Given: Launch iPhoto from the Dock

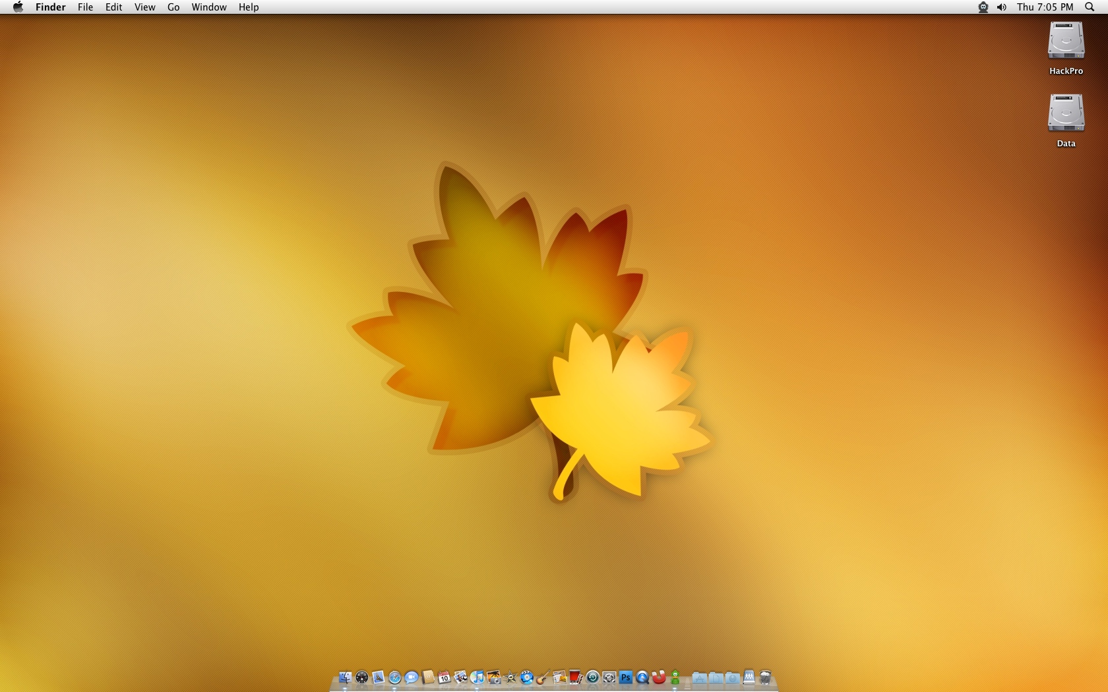Looking at the screenshot, I should pyautogui.click(x=493, y=678).
